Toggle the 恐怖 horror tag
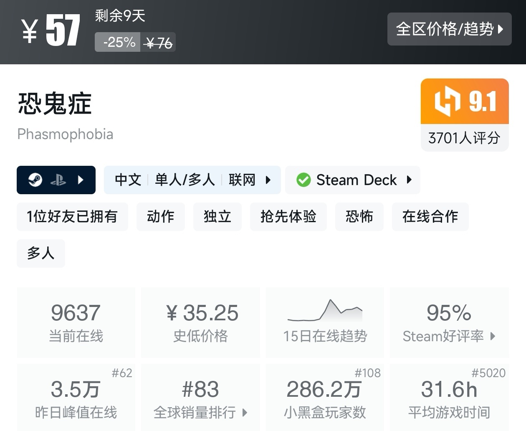This screenshot has width=526, height=431. coord(359,217)
